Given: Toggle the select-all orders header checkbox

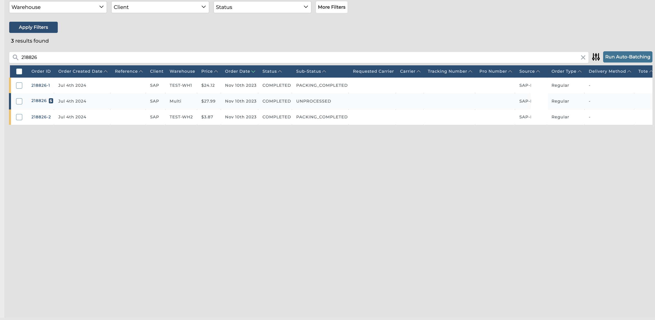Looking at the screenshot, I should (19, 71).
